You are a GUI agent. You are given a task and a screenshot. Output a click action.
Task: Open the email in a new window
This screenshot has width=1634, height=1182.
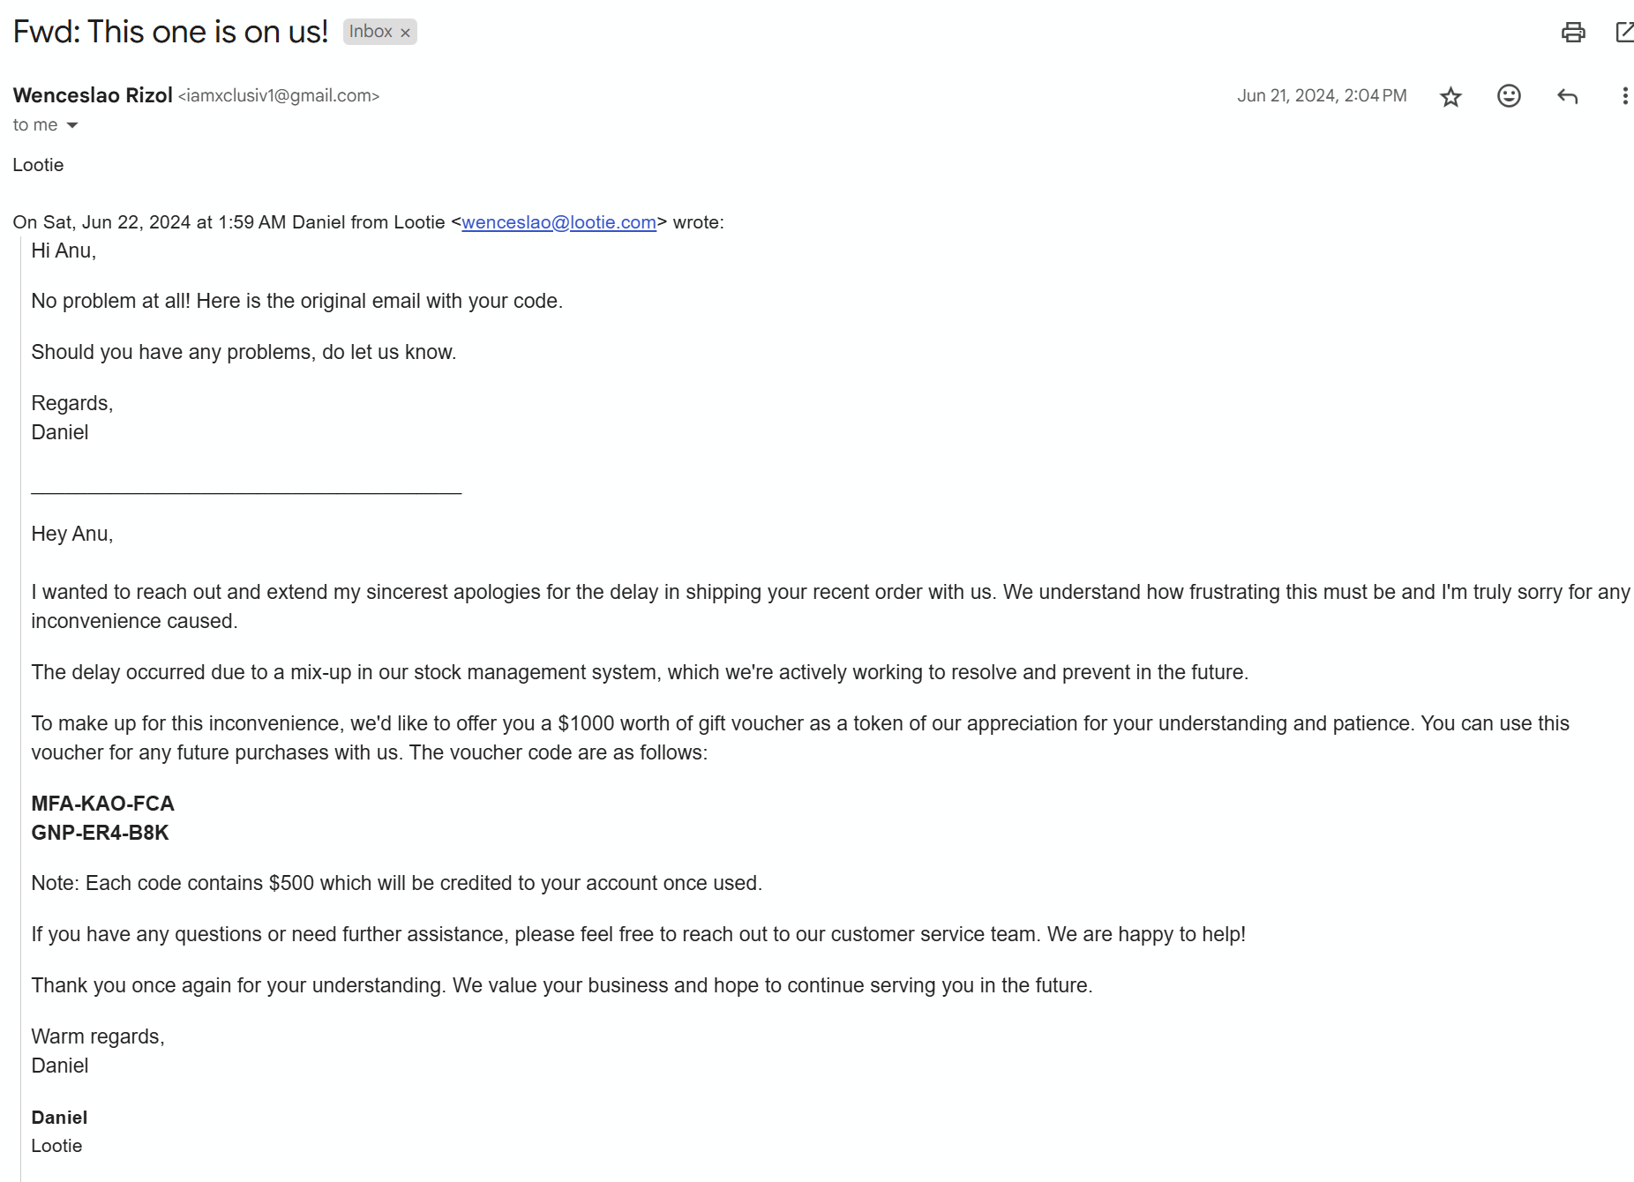pyautogui.click(x=1624, y=33)
